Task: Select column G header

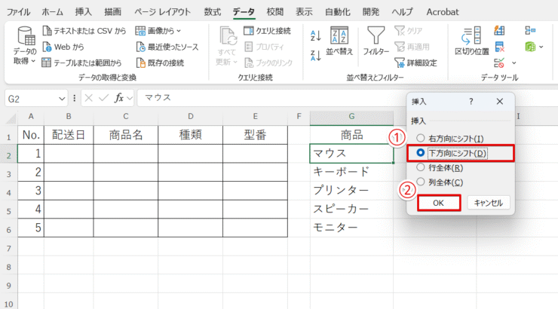Action: 351,116
